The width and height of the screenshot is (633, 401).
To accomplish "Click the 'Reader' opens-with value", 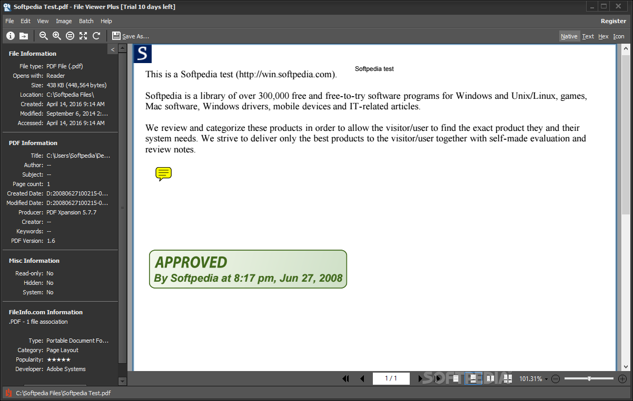I will (x=56, y=76).
